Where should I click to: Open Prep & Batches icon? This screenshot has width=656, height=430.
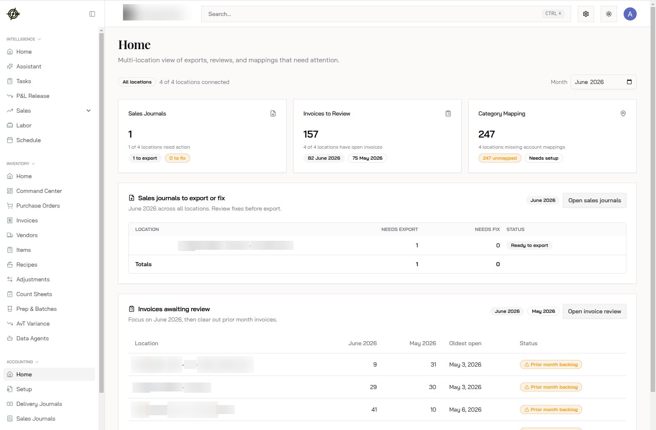click(x=10, y=309)
